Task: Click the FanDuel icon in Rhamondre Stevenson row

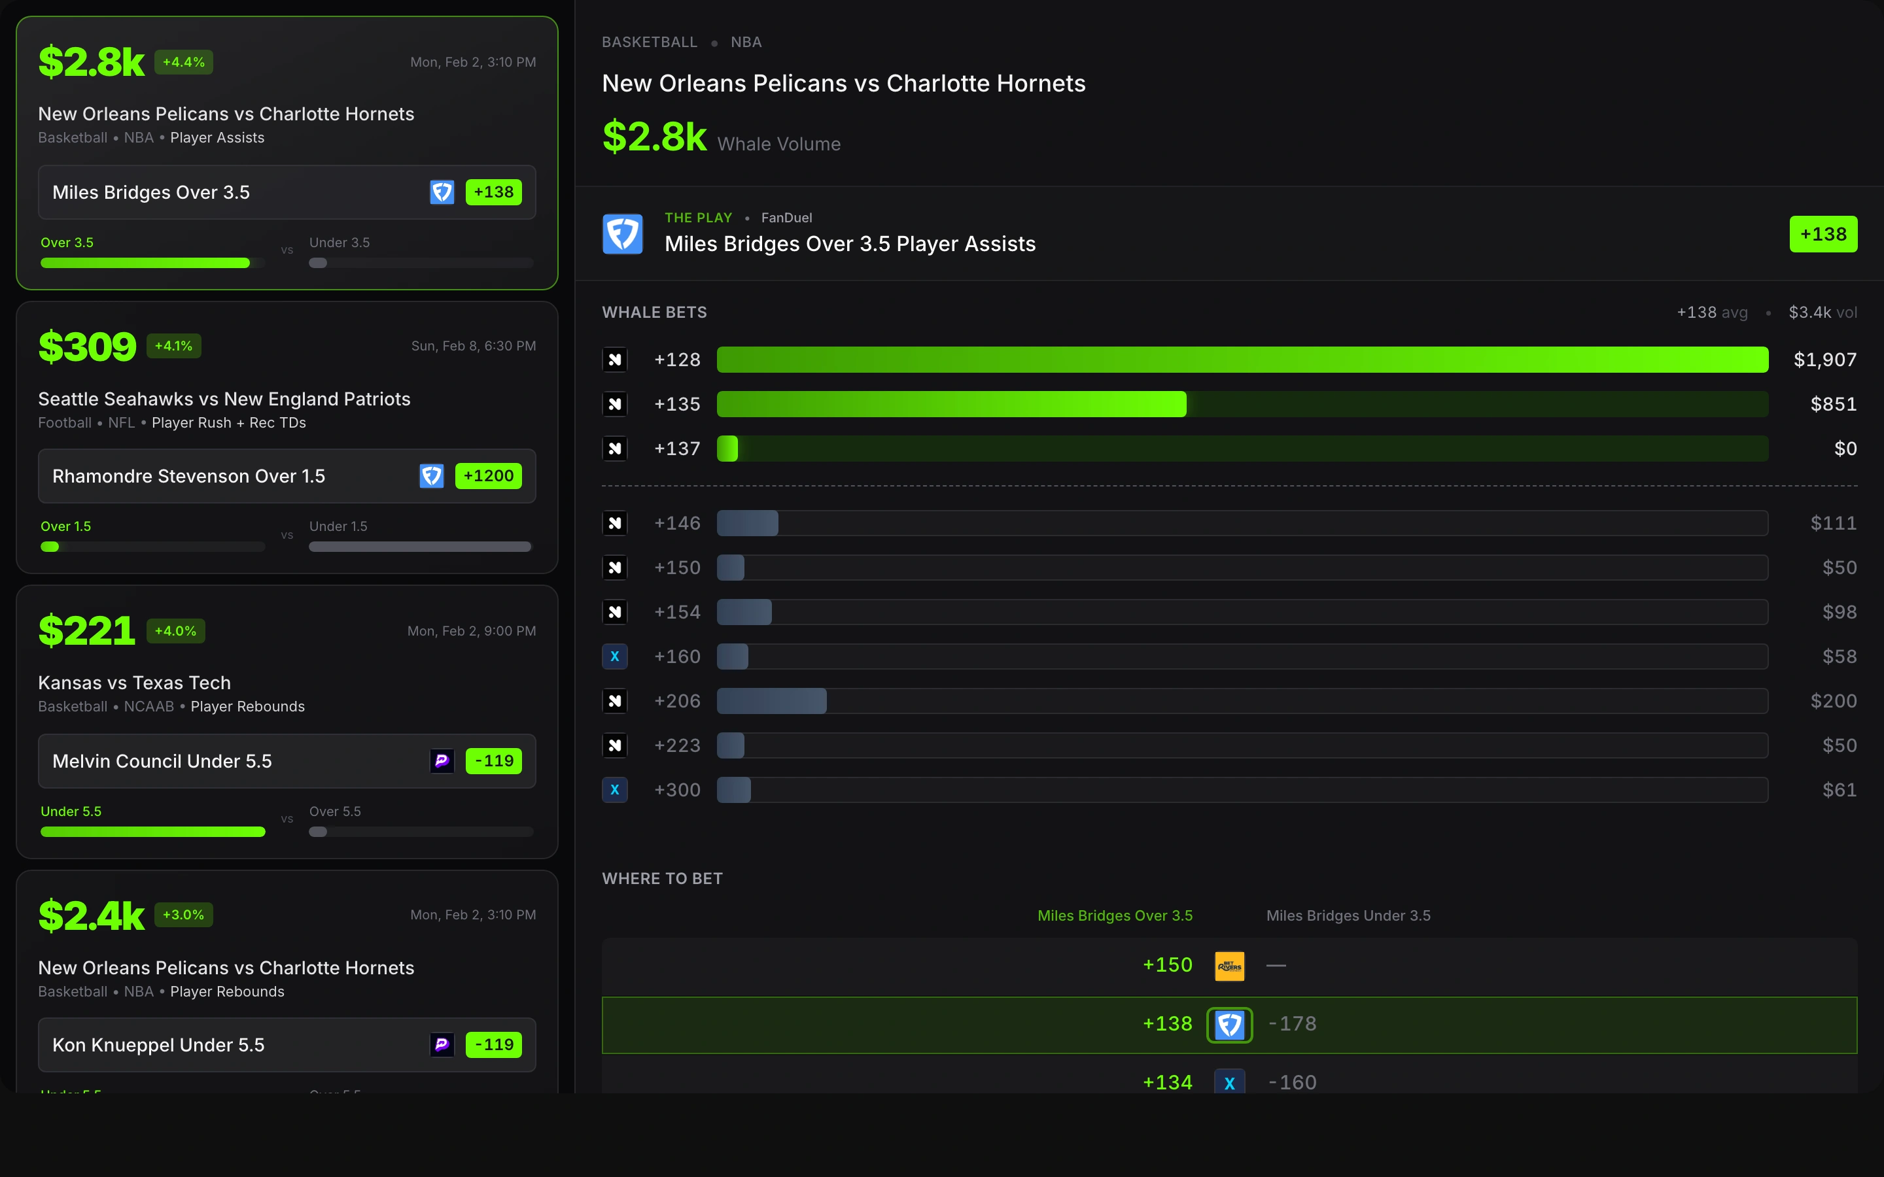Action: click(x=431, y=475)
